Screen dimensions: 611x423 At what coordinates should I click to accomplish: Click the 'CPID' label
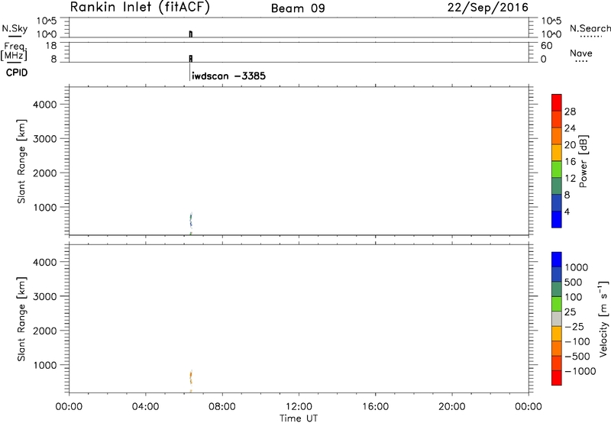tap(17, 73)
